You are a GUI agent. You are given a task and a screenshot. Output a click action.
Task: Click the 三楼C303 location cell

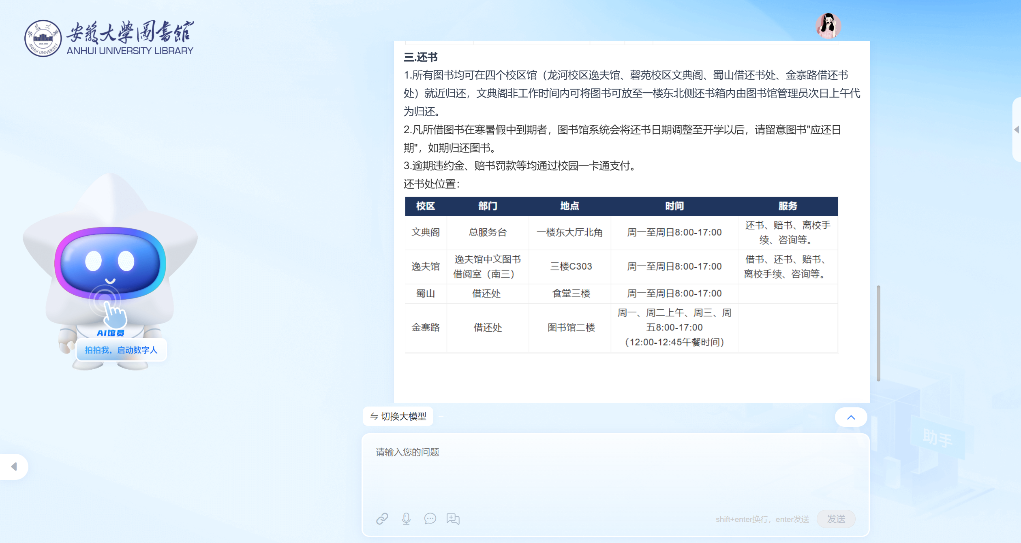pyautogui.click(x=571, y=266)
